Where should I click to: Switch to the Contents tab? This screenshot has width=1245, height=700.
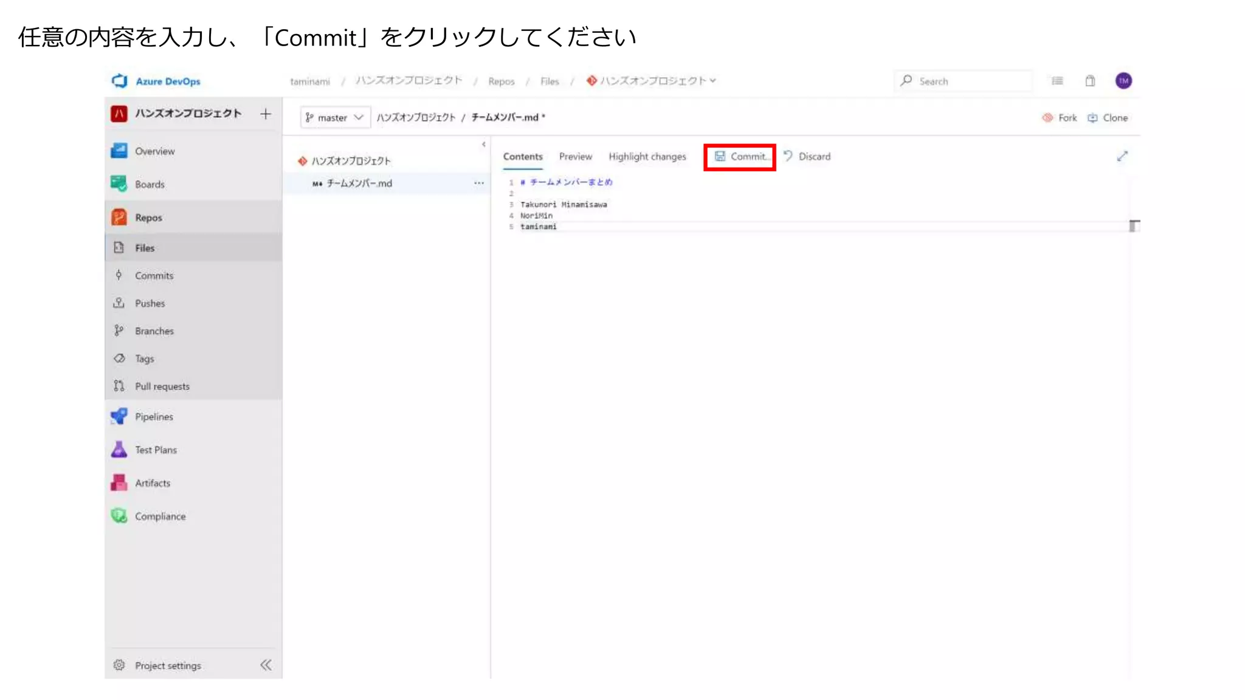[523, 157]
